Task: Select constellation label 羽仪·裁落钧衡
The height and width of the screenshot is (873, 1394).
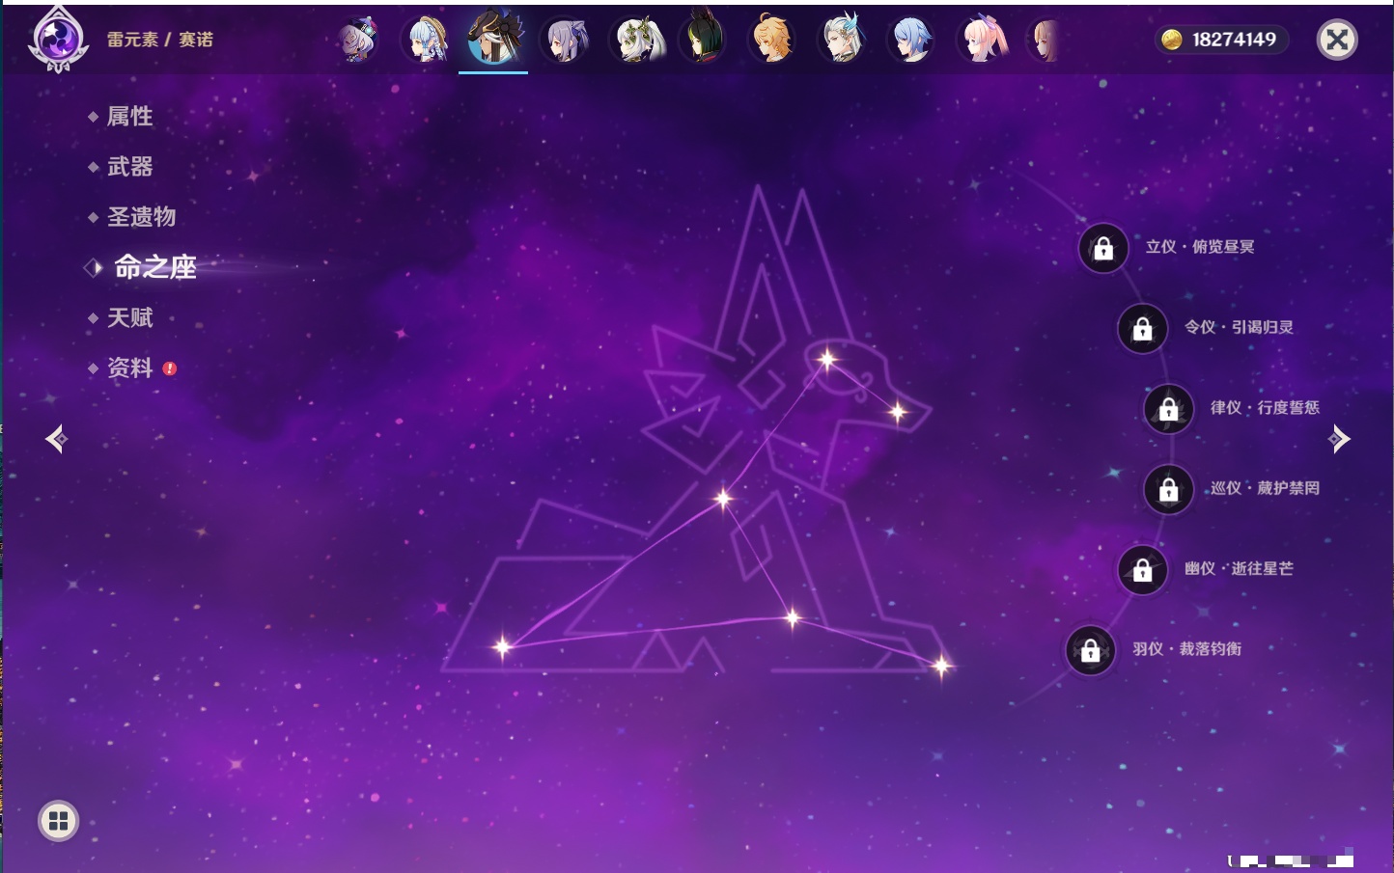Action: point(1186,648)
